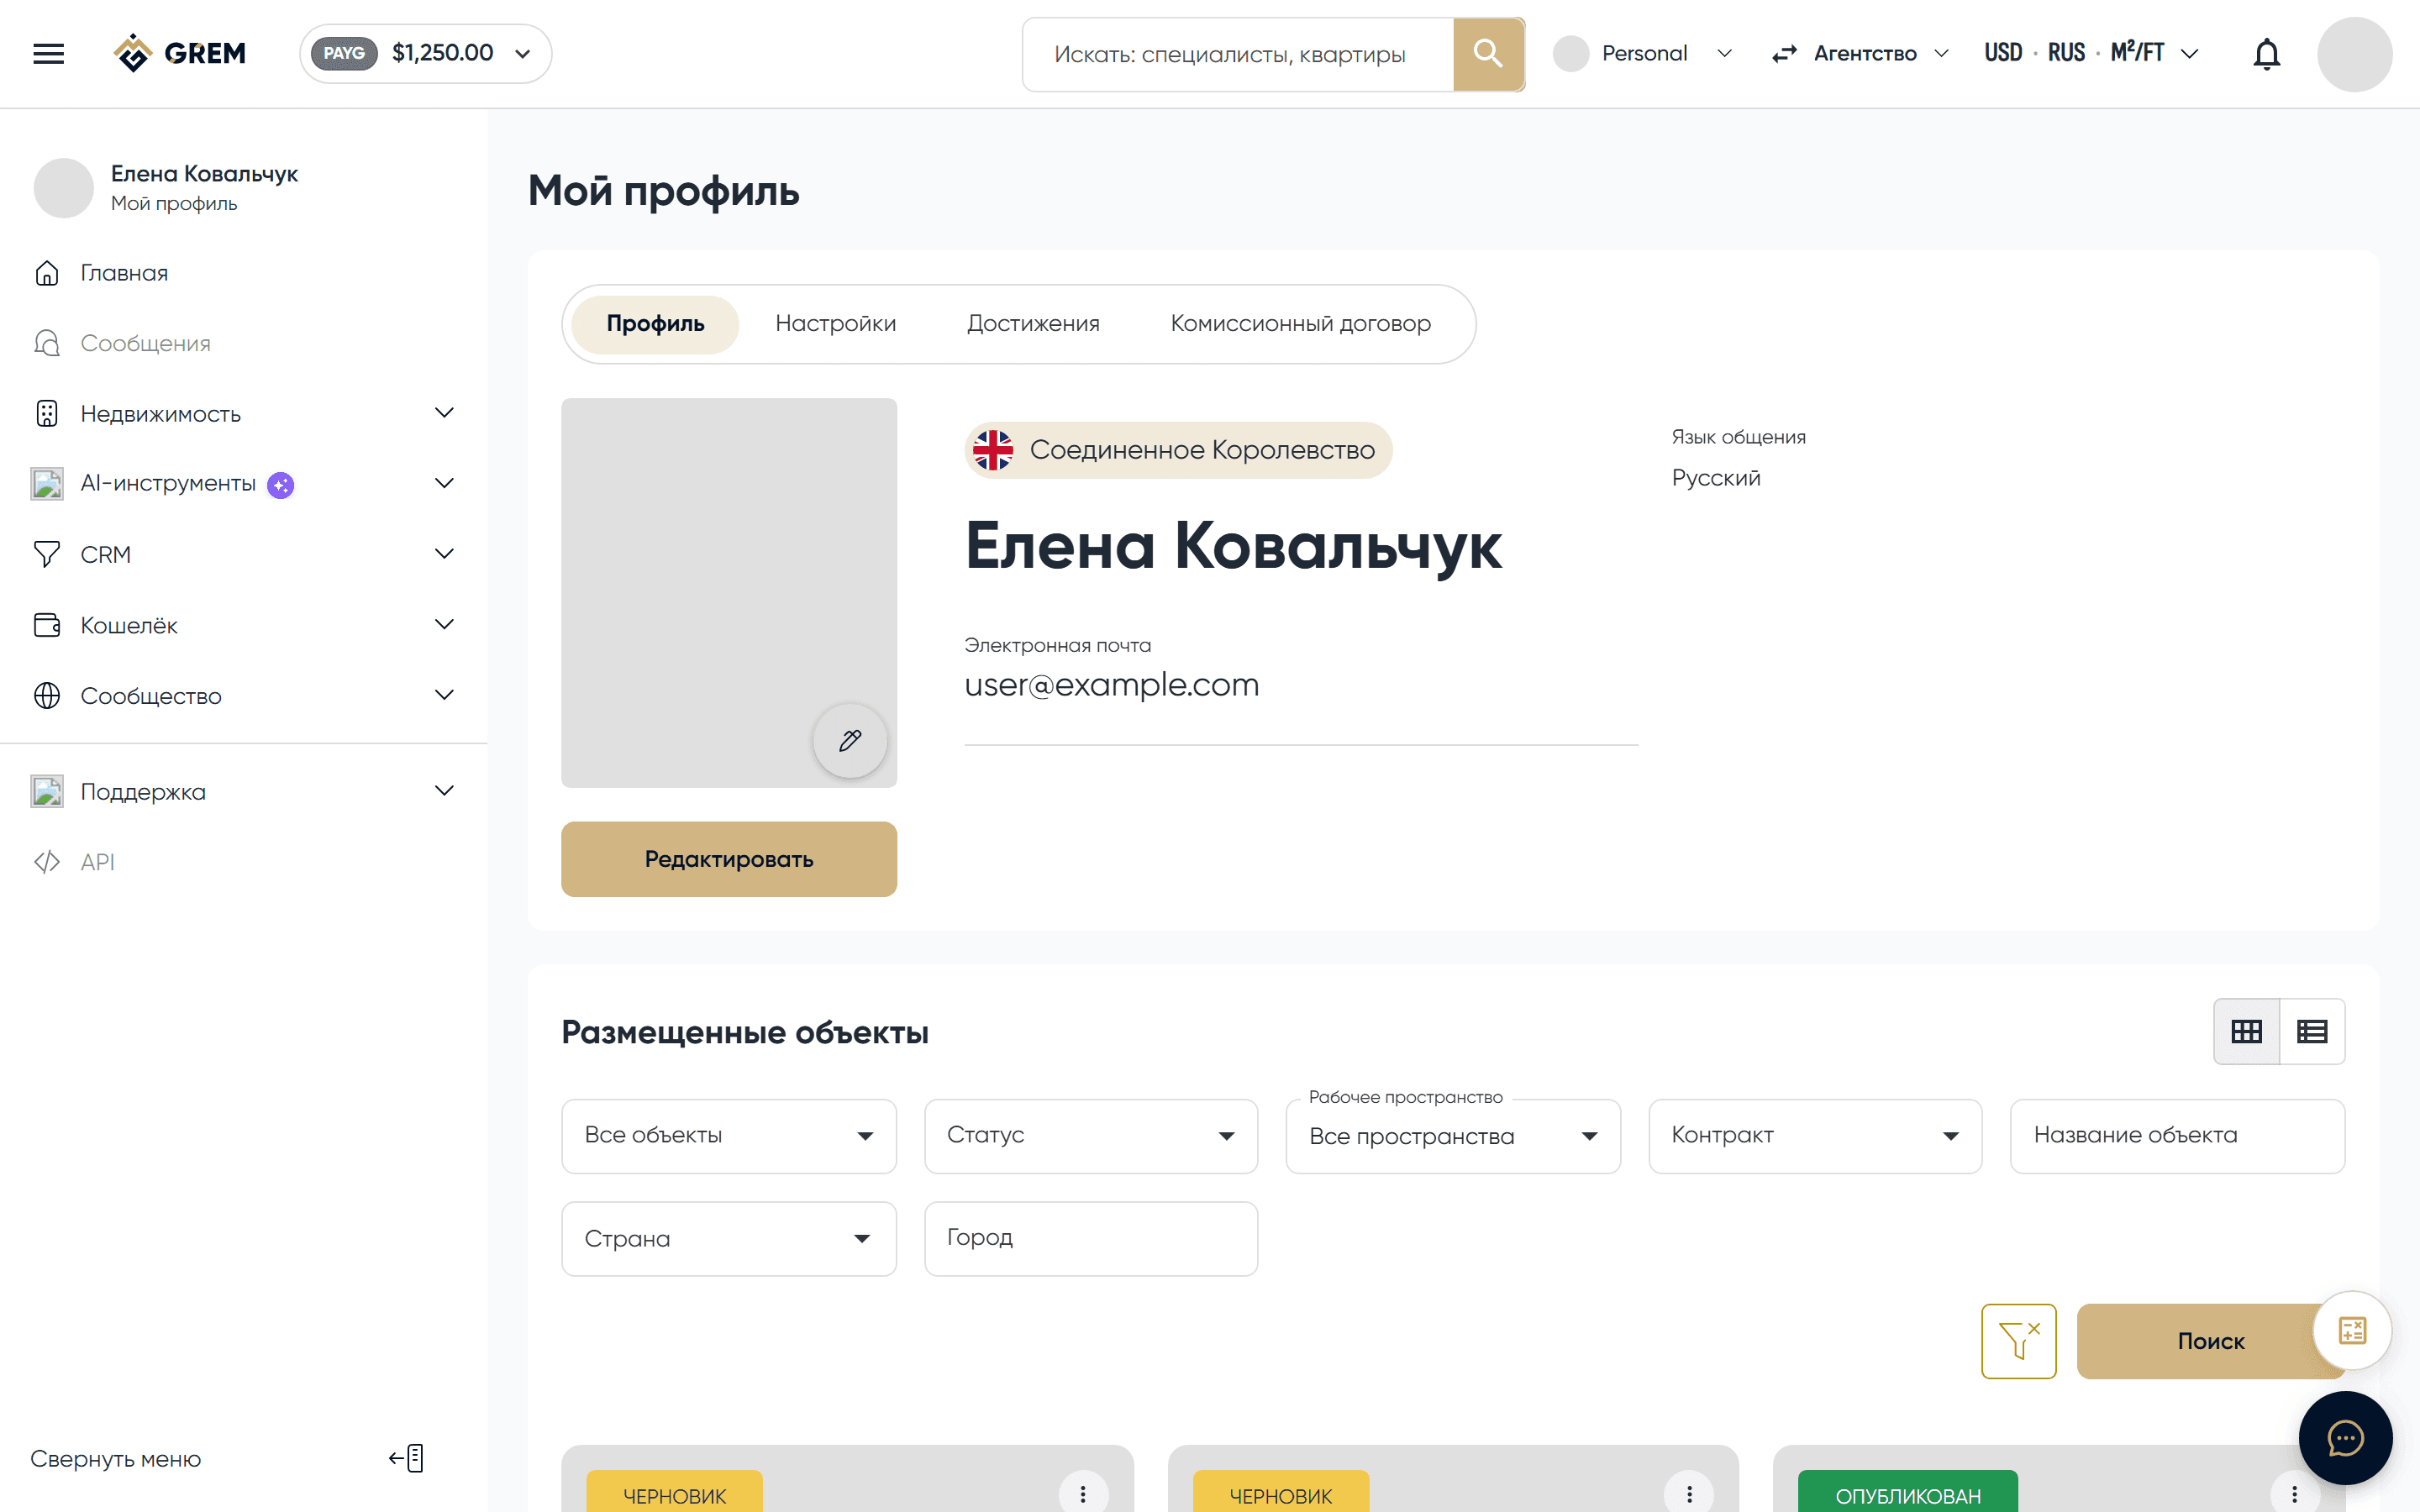The image size is (2420, 1512).
Task: Open three-dot menu on ОПУБЛИКОВАН card
Action: [x=2294, y=1494]
